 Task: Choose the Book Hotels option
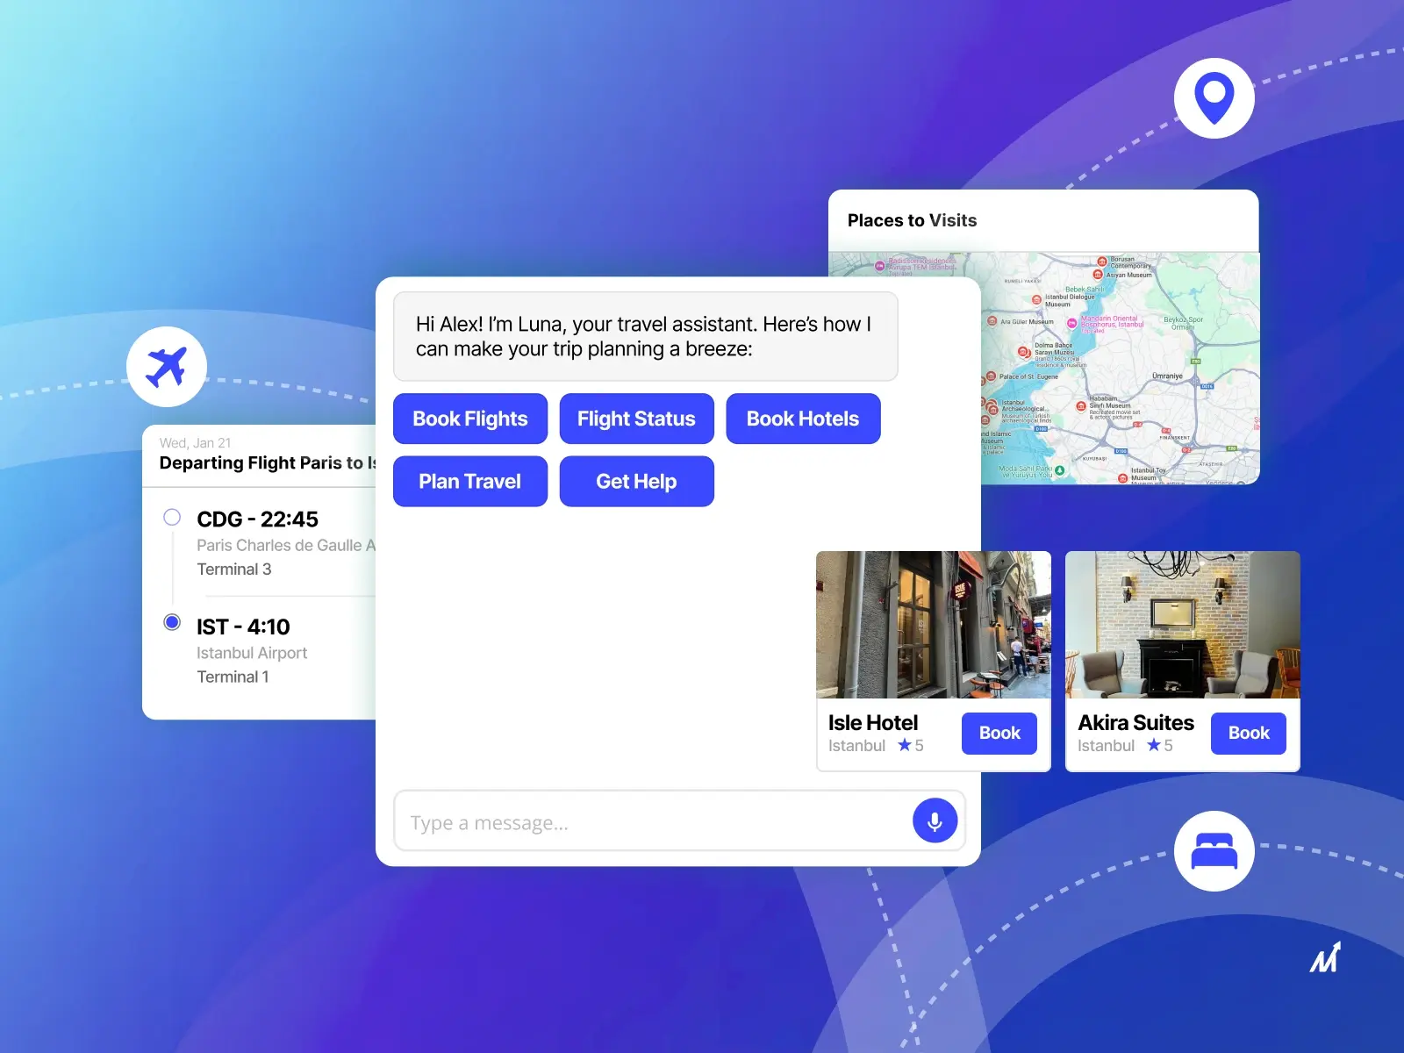(803, 419)
